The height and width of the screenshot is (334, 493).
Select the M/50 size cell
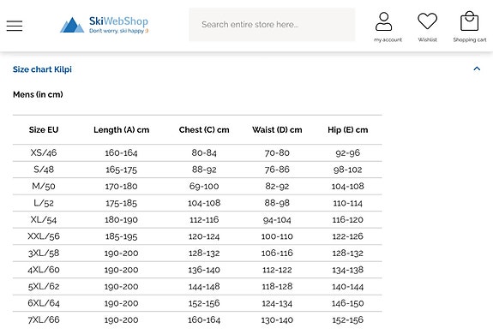[x=44, y=186]
